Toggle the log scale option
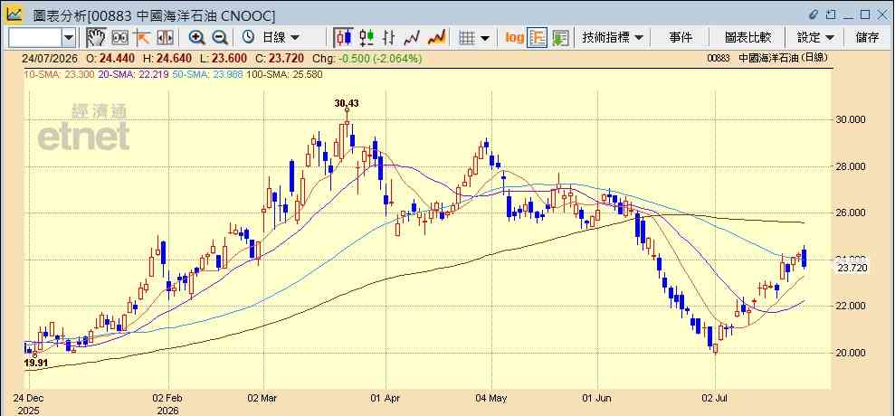 (514, 38)
